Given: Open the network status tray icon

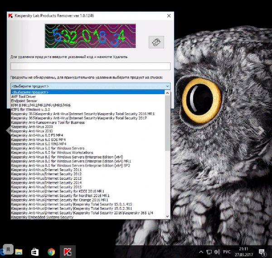Looking at the screenshot, I should pyautogui.click(x=209, y=252).
